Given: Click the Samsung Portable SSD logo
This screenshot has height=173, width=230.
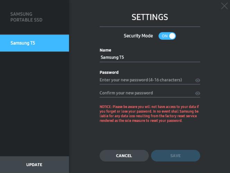Looking at the screenshot, I should click(x=26, y=17).
